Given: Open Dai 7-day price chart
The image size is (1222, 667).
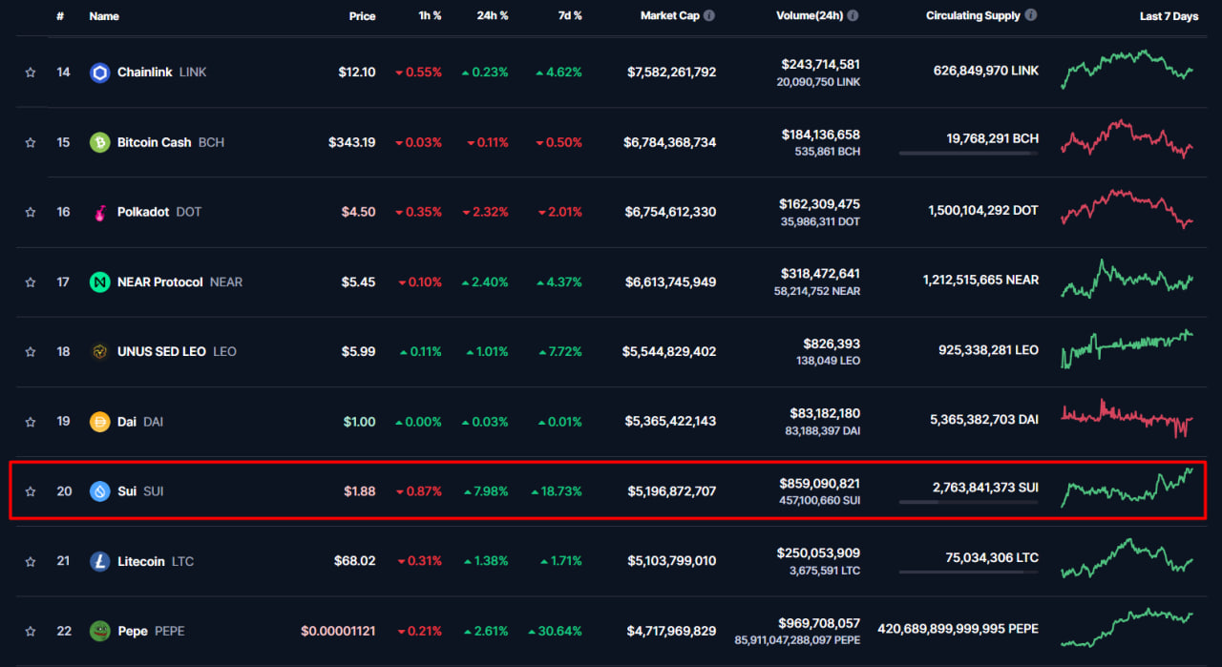Looking at the screenshot, I should pos(1127,419).
